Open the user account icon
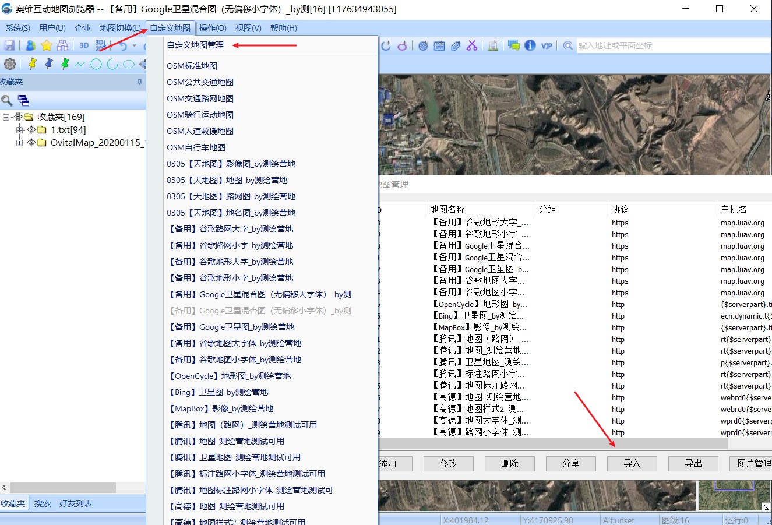Viewport: 772px width, 525px height. [30, 45]
